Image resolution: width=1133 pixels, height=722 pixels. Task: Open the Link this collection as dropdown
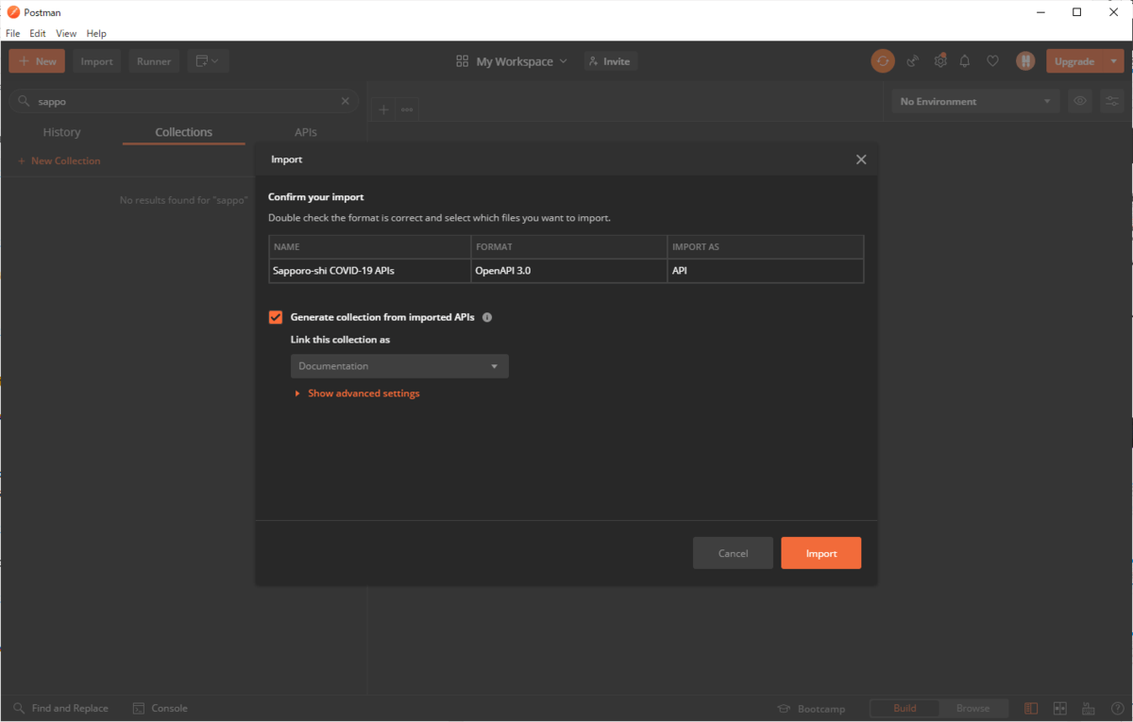pyautogui.click(x=399, y=366)
